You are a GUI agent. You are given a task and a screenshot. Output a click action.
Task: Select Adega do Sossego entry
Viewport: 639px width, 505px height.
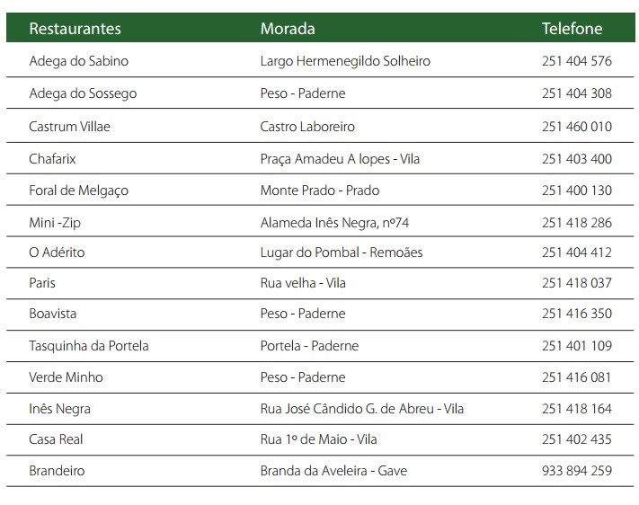point(83,93)
